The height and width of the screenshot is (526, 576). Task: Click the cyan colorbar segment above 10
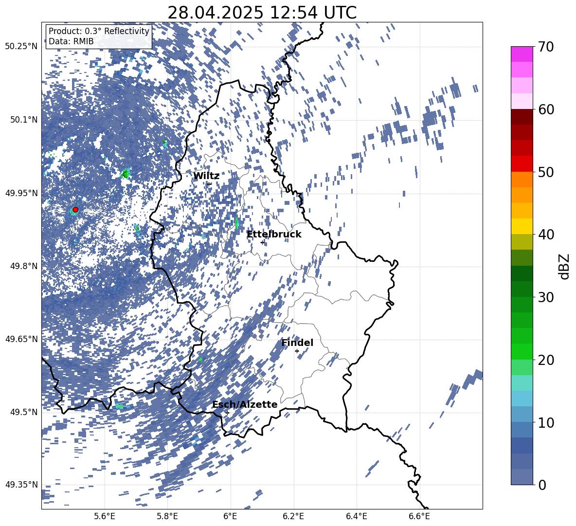tap(522, 399)
